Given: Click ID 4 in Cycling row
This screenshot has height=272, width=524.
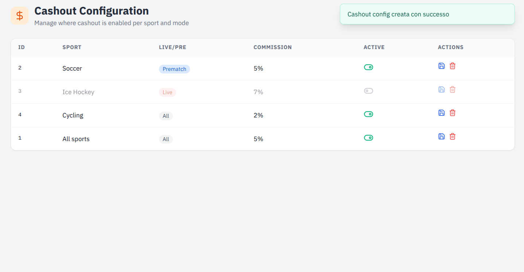Looking at the screenshot, I should (20, 115).
